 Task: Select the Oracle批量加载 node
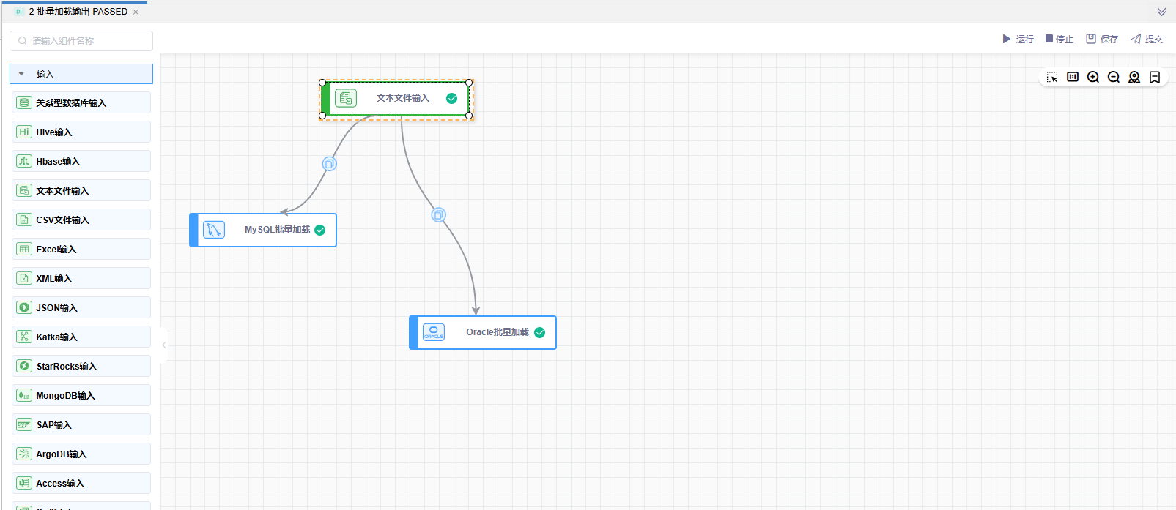click(x=484, y=332)
